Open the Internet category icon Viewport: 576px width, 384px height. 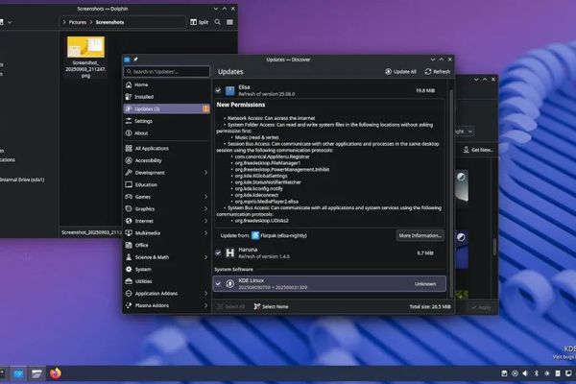[129, 221]
